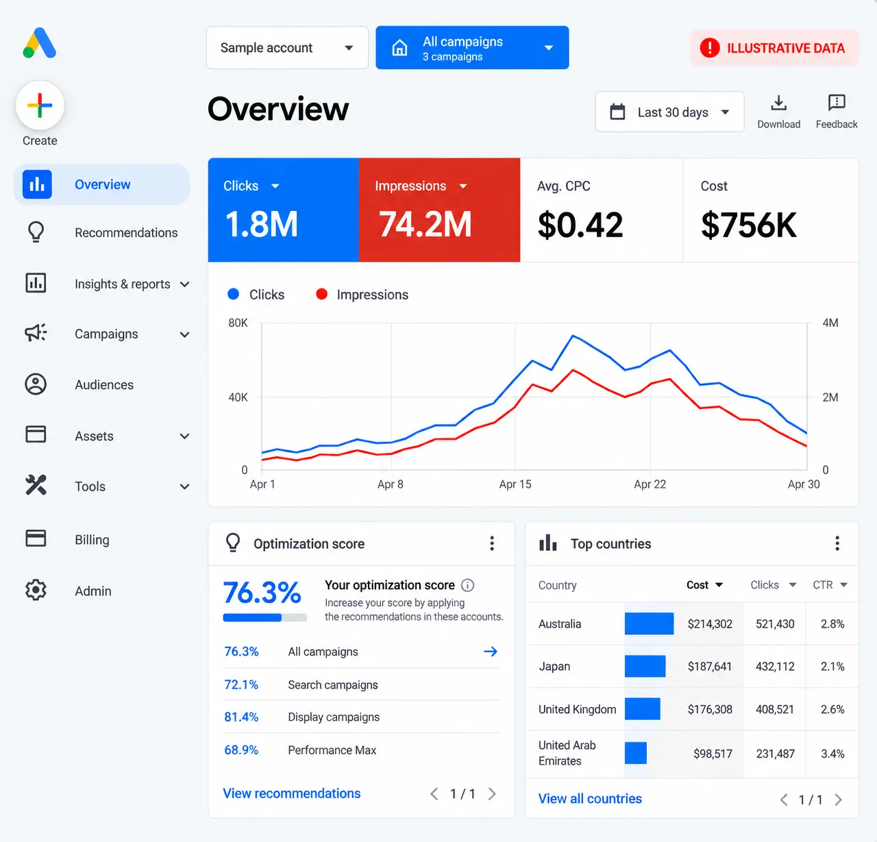The height and width of the screenshot is (842, 877).
Task: Click the Feedback icon
Action: click(x=837, y=103)
